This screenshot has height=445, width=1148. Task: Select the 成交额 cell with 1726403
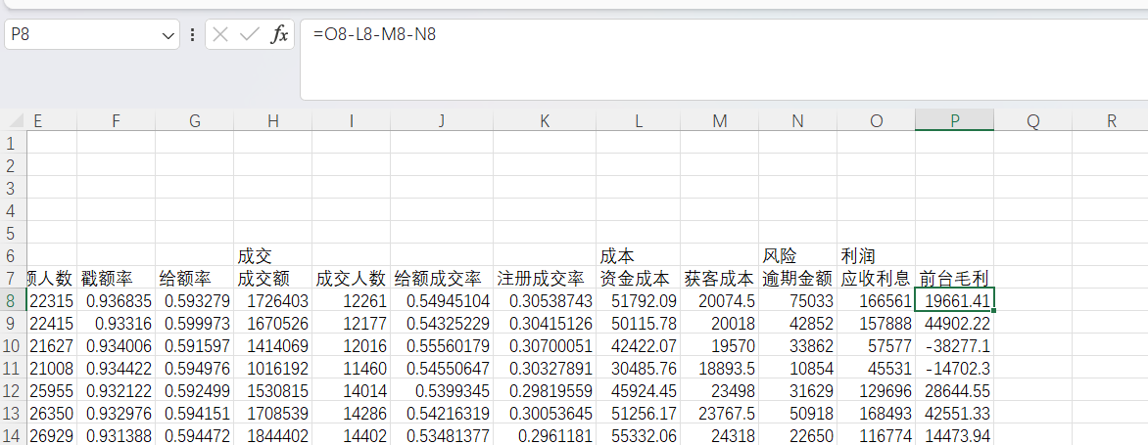(x=272, y=301)
